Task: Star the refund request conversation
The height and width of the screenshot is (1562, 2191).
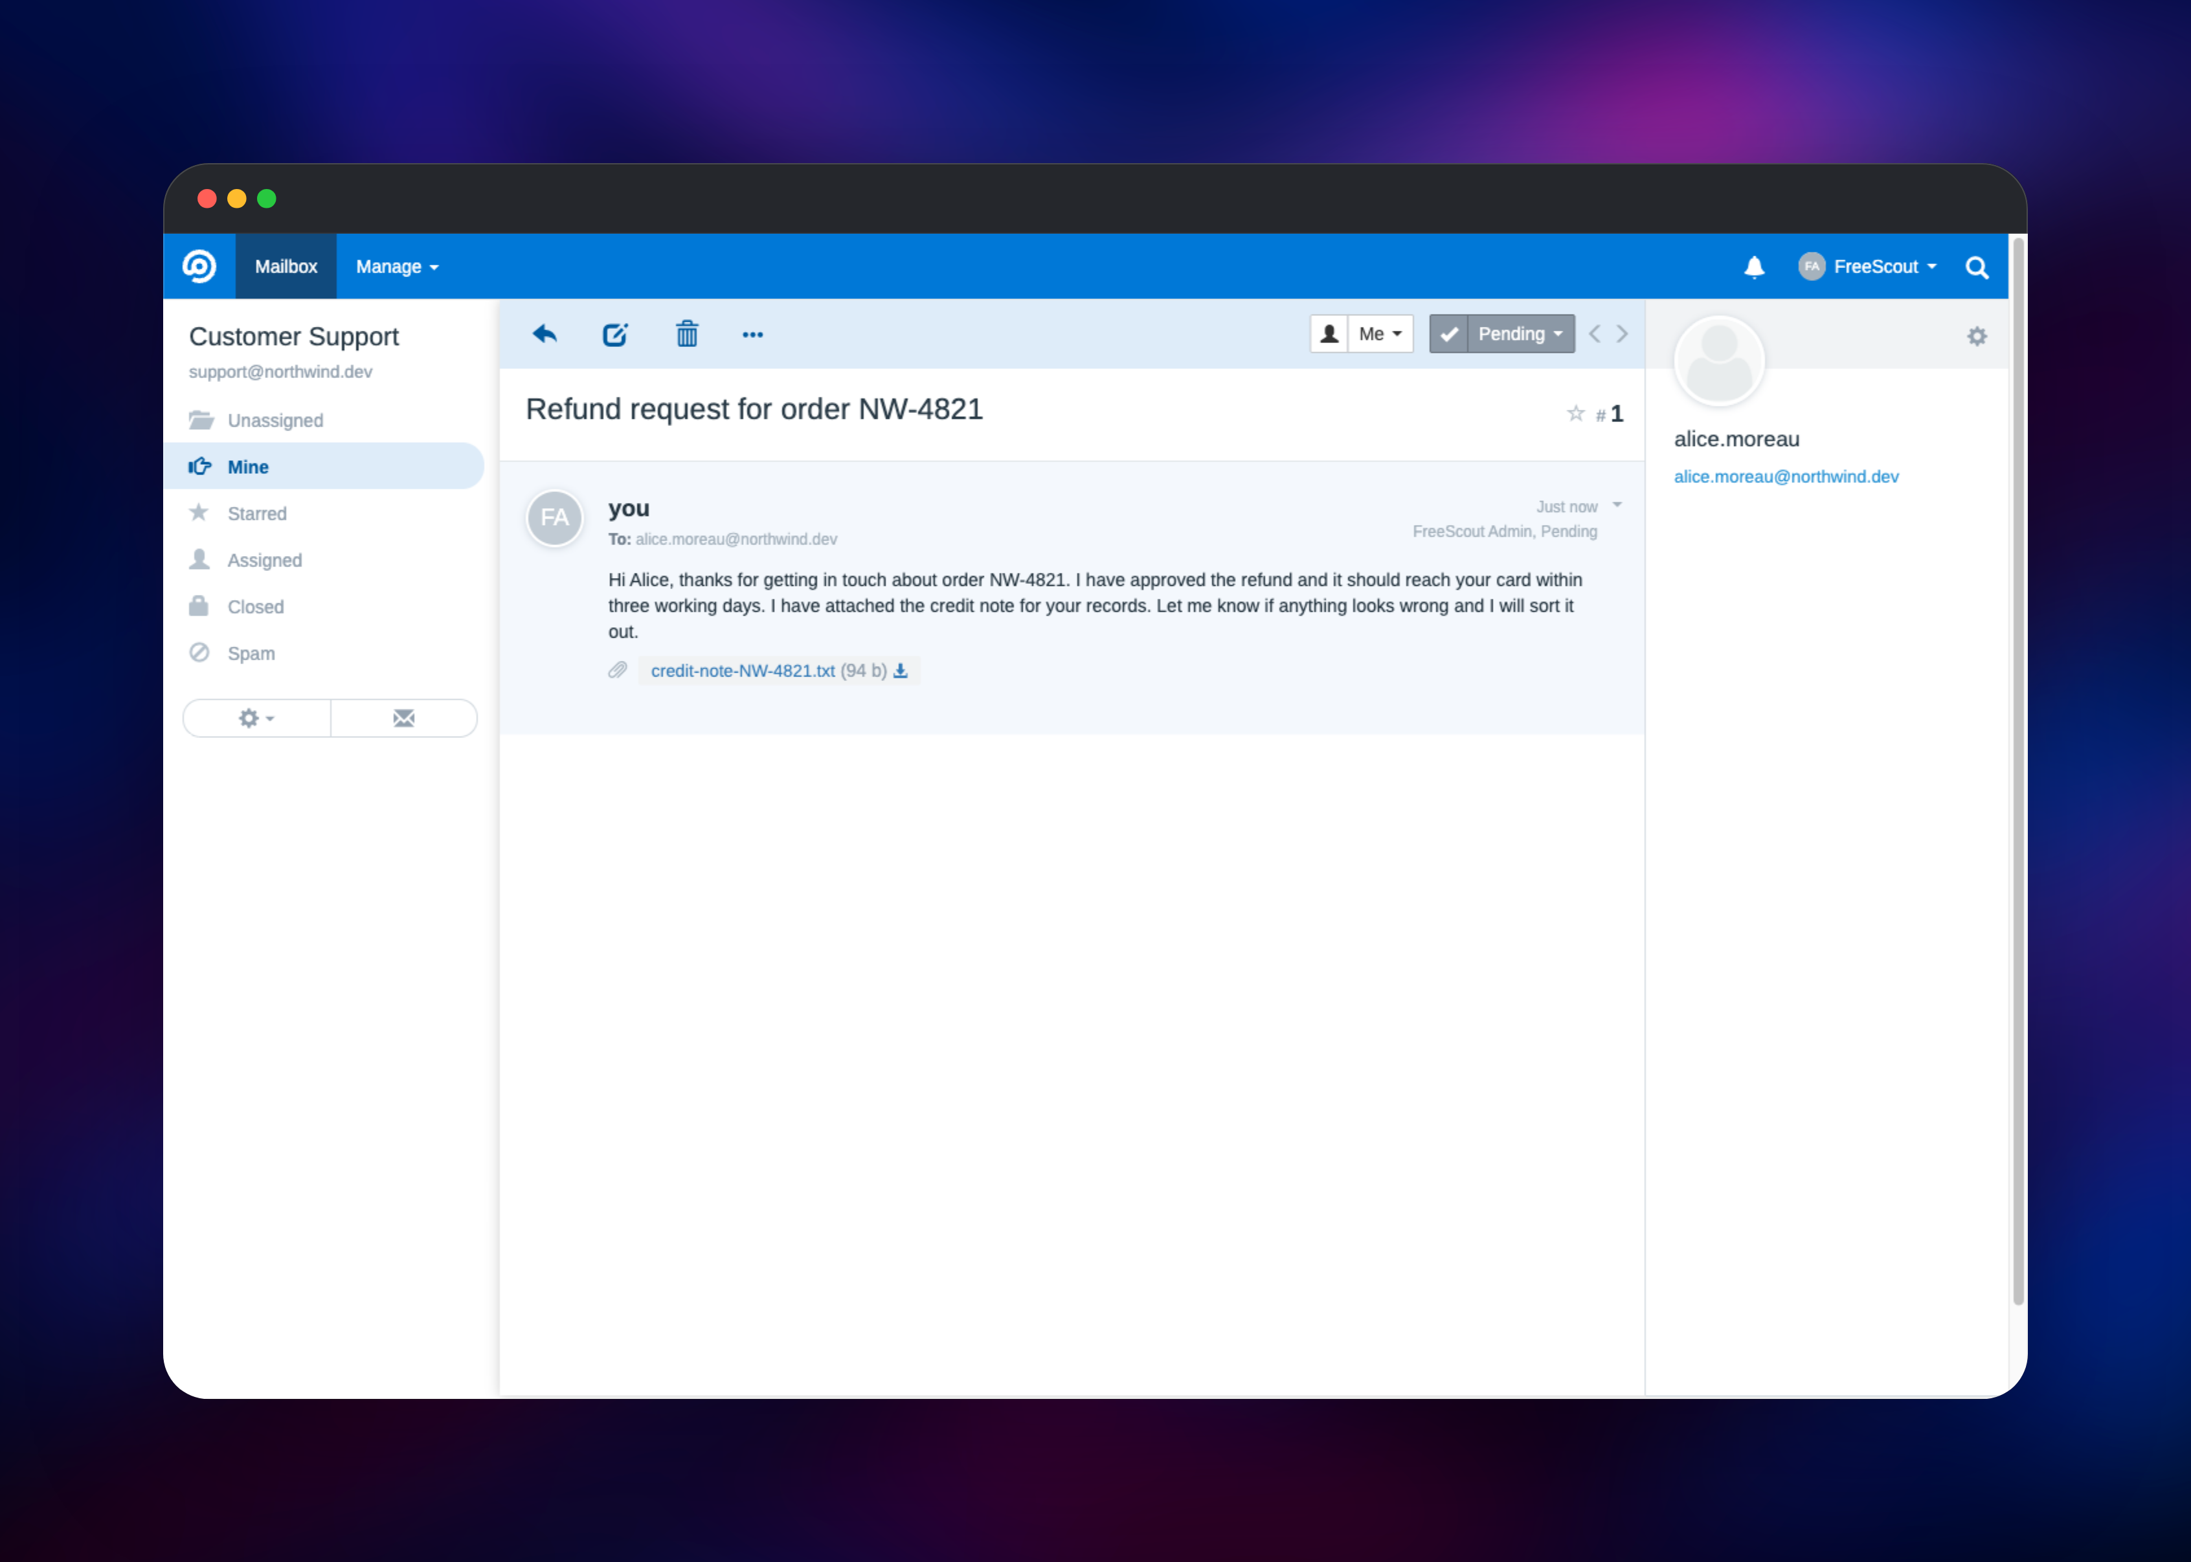Action: tap(1575, 414)
